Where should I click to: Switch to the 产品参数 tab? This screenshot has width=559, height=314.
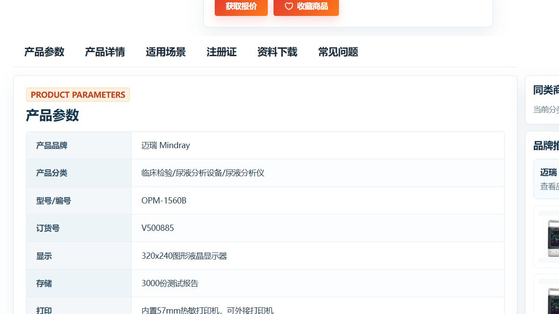coord(44,52)
